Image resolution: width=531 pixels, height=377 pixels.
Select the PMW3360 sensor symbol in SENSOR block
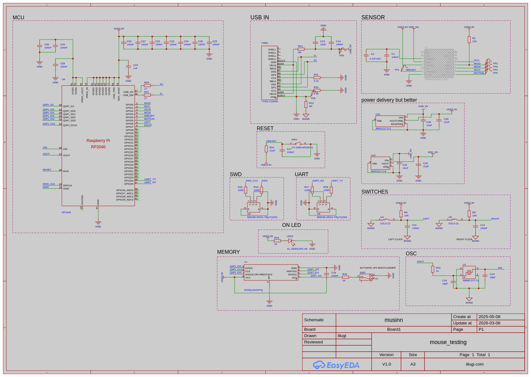click(x=439, y=63)
